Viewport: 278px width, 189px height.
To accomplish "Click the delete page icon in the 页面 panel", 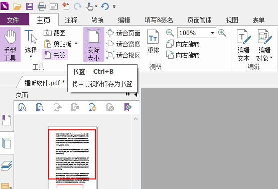I will click(x=110, y=107).
